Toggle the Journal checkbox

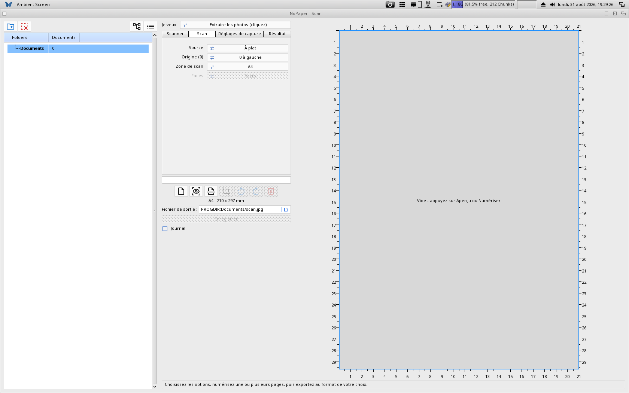(x=165, y=229)
